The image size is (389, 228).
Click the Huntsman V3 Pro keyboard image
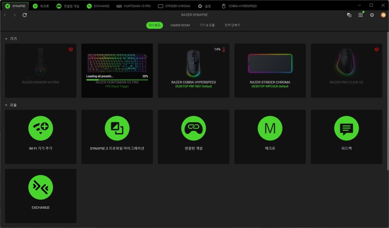coord(117,63)
